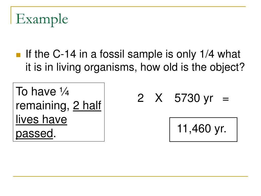Viewport: 261px width, 196px height.
Task: Select the "11,460 yr." answer box
Action: 203,129
